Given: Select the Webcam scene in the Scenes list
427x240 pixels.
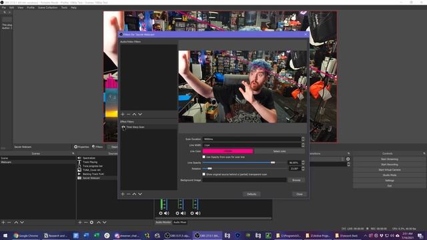Looking at the screenshot, I should coord(37,162).
